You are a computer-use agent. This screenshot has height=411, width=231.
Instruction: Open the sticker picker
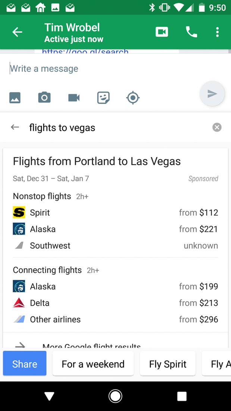(x=103, y=98)
